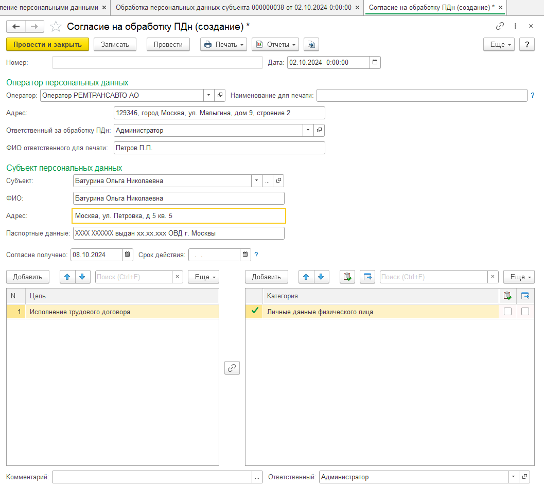Click the help question mark button

[x=527, y=45]
